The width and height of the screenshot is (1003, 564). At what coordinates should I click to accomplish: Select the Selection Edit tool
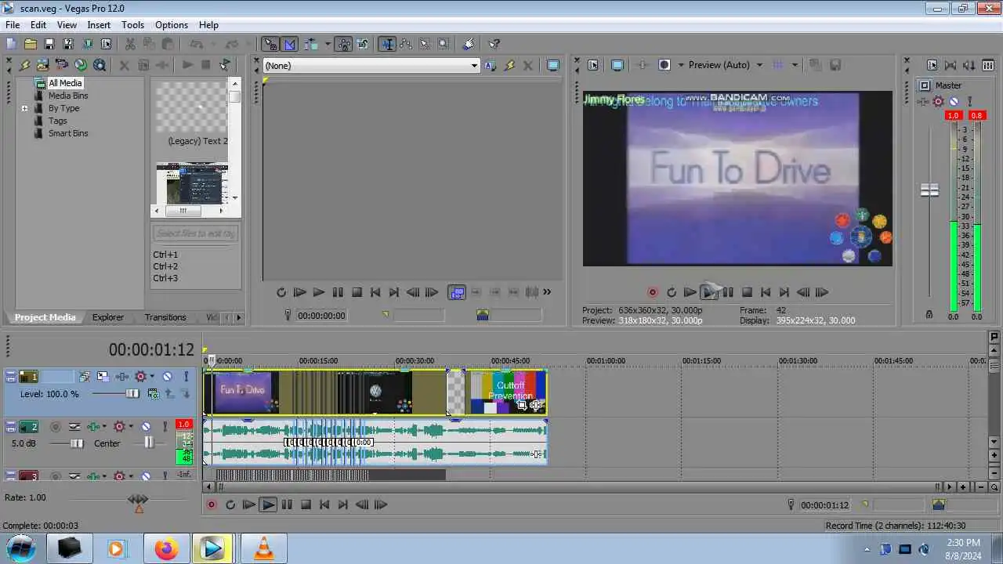click(425, 45)
